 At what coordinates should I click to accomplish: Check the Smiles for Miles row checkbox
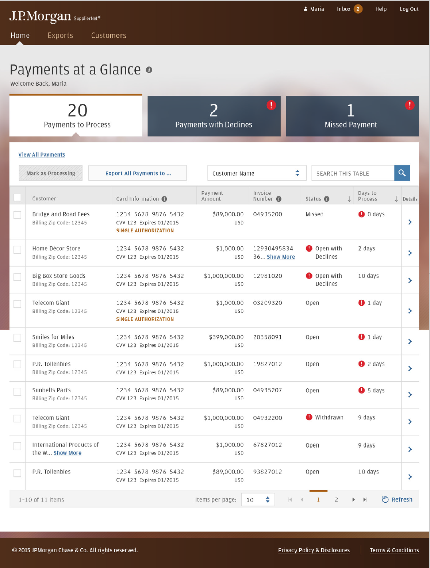[x=17, y=338]
